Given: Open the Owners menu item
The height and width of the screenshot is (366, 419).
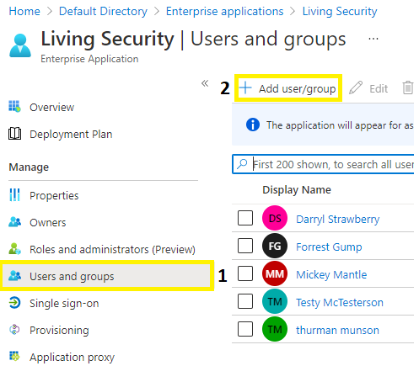Looking at the screenshot, I should pyautogui.click(x=48, y=222).
